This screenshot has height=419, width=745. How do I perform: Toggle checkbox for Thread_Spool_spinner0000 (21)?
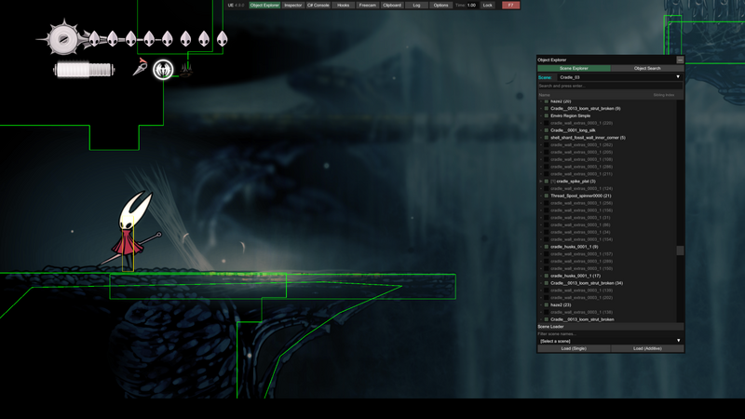[547, 196]
